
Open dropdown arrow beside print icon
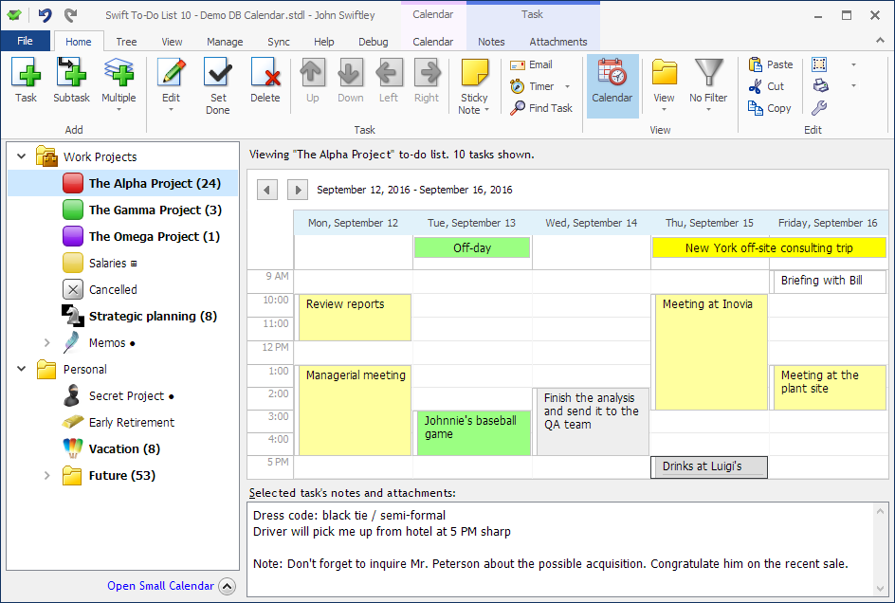[853, 86]
